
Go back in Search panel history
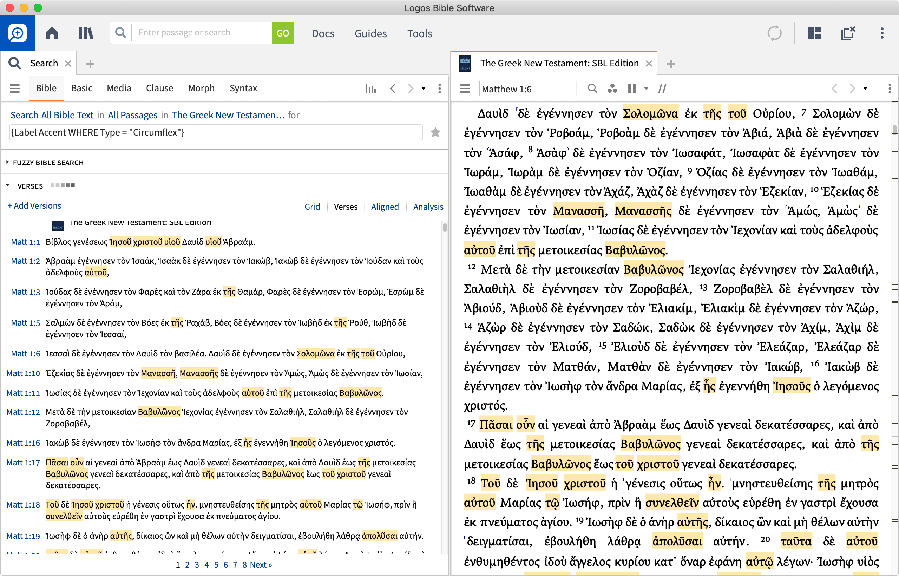393,89
